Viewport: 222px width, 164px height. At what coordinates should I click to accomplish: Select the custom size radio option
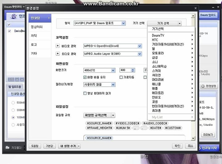click(13, 125)
